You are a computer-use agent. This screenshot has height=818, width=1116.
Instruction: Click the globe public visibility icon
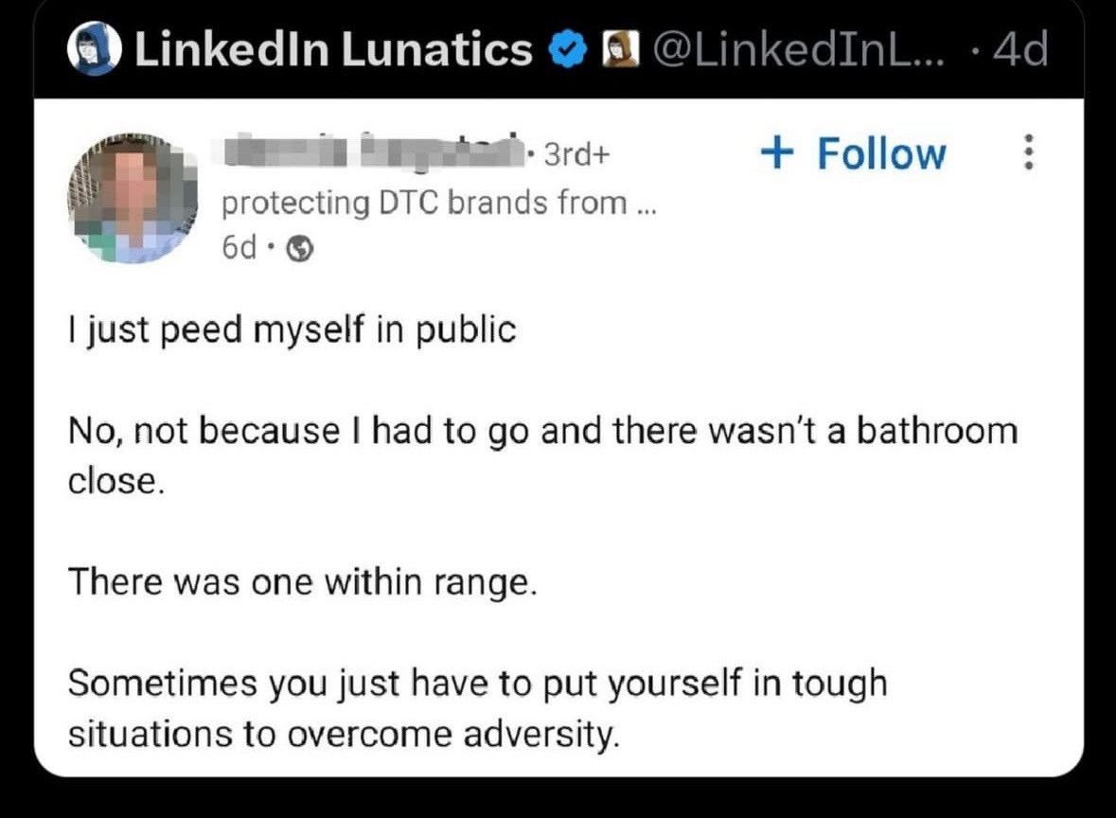[x=300, y=248]
